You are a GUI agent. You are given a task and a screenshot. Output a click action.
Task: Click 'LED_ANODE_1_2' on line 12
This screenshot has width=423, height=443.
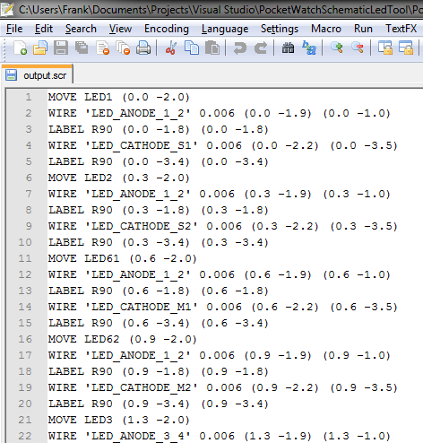pyautogui.click(x=138, y=274)
